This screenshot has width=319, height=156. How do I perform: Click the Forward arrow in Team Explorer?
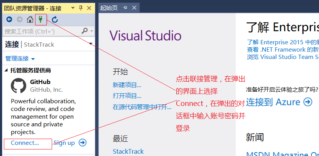[x=20, y=20]
